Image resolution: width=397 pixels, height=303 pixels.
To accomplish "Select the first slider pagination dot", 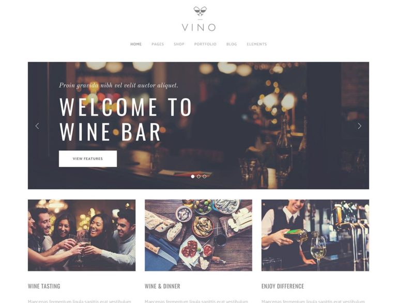I will (193, 177).
